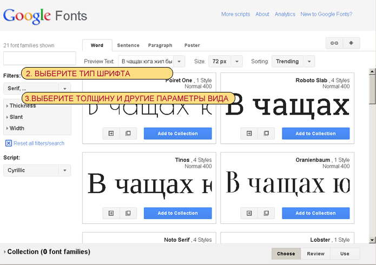376x265 pixels.
Task: Expand the Collection panel
Action: pos(47,252)
